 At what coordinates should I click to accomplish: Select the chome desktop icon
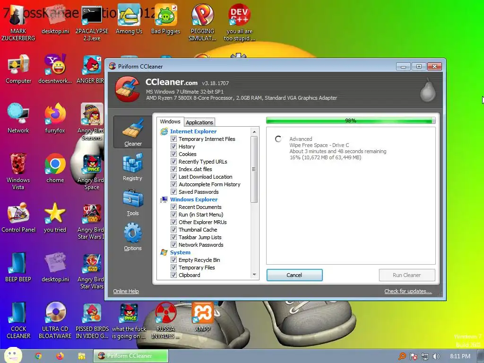point(55,168)
